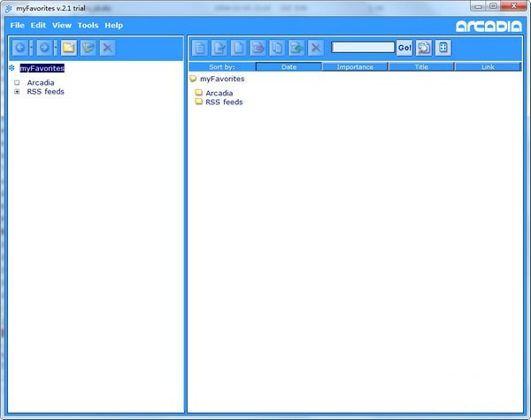Click the Back navigation arrow button
The height and width of the screenshot is (420, 531).
20,48
